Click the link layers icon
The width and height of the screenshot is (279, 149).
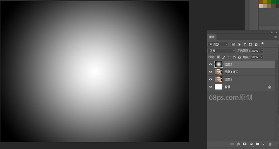tap(232, 144)
